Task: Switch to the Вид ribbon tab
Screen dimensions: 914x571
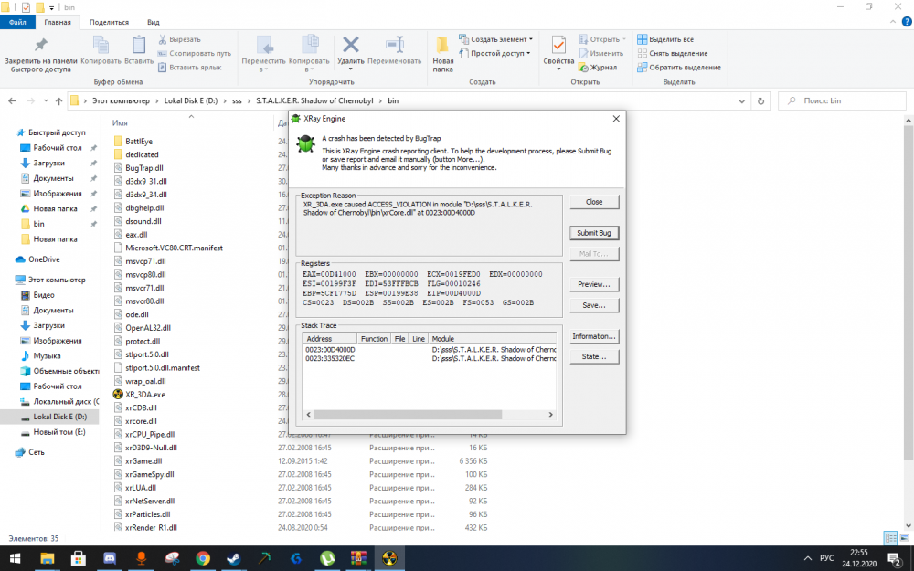Action: 154,21
